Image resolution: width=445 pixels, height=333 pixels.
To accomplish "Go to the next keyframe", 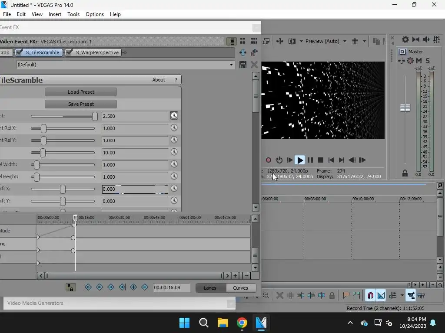I will point(111,287).
